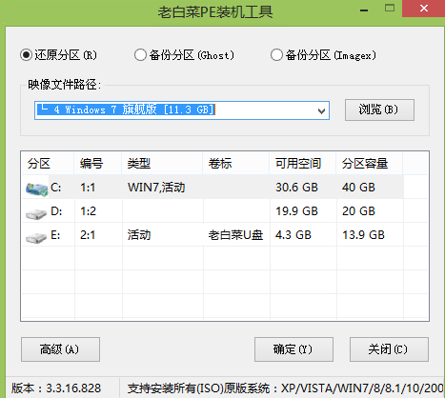The width and height of the screenshot is (445, 398).
Task: Open the image file path dropdown arrow
Action: click(321, 110)
